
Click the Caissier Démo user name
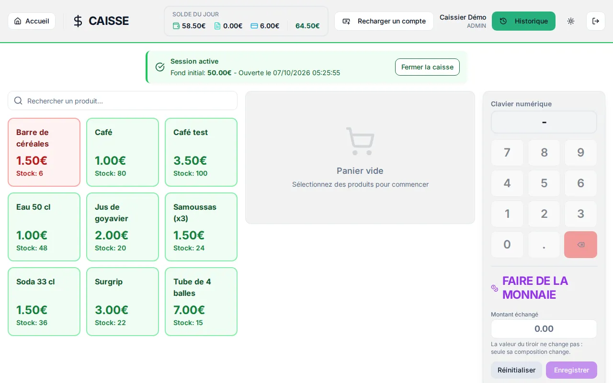click(463, 17)
